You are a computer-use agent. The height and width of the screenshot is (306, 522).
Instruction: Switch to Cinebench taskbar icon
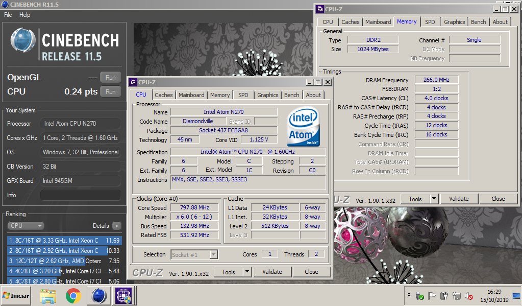98,296
